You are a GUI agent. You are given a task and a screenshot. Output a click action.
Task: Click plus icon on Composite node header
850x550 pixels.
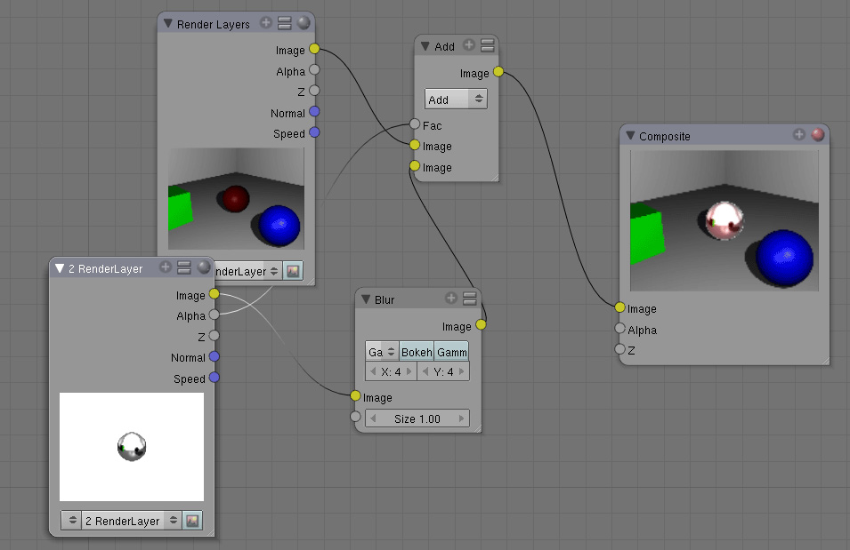click(798, 134)
